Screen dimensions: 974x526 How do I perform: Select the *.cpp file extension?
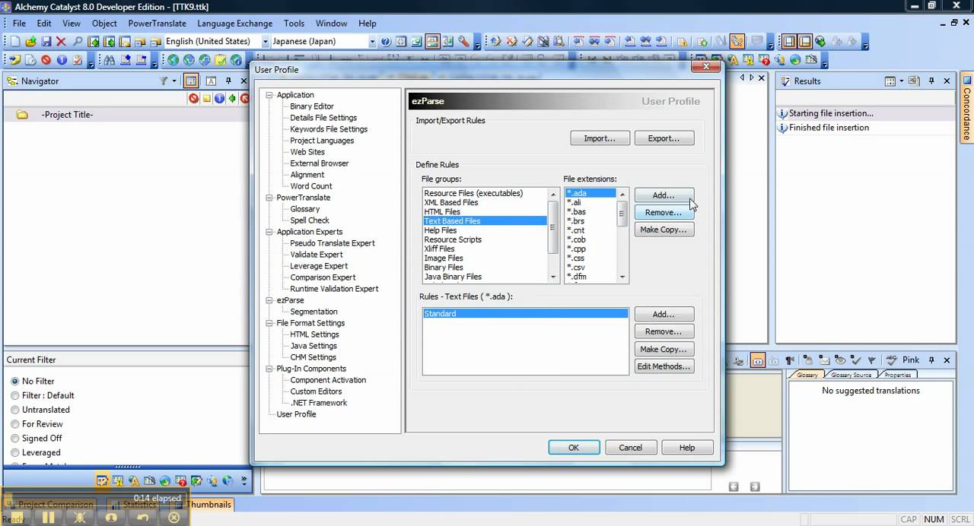pyautogui.click(x=576, y=249)
